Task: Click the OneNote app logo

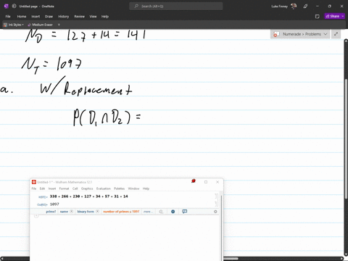Action: click(x=7, y=7)
